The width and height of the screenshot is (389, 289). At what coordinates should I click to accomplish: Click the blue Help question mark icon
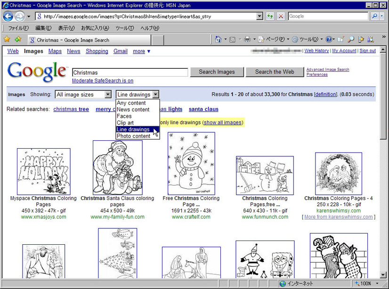tap(329, 39)
